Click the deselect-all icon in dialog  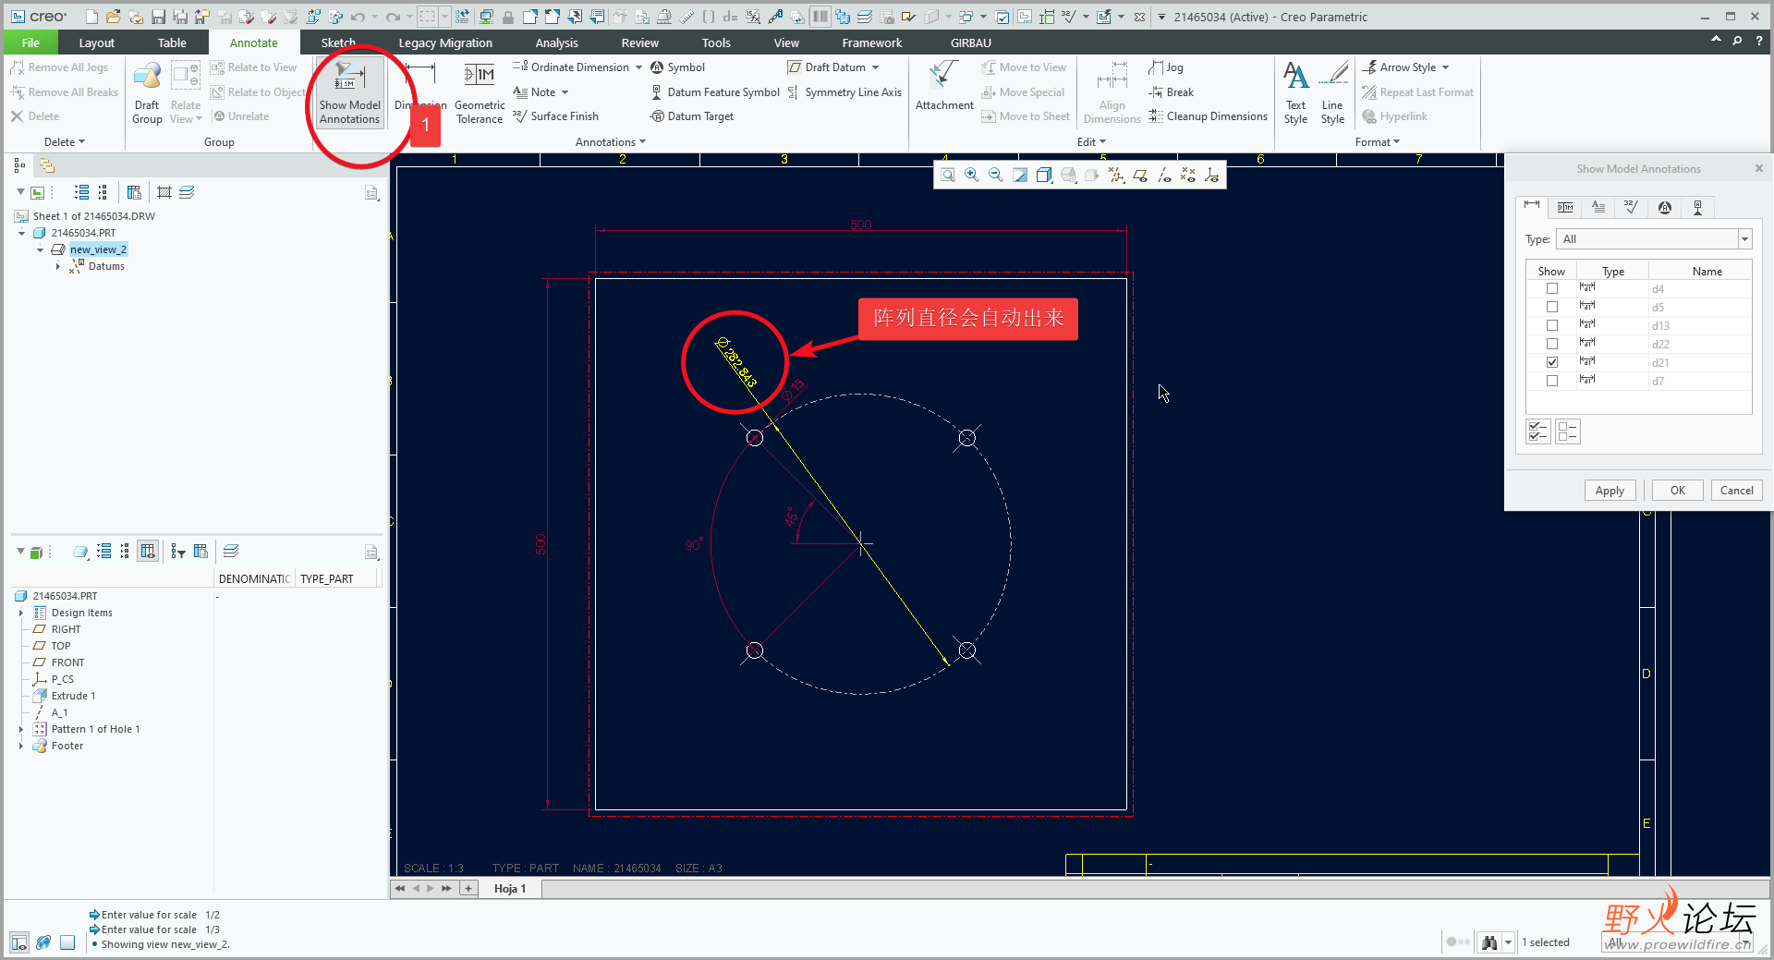point(1568,431)
